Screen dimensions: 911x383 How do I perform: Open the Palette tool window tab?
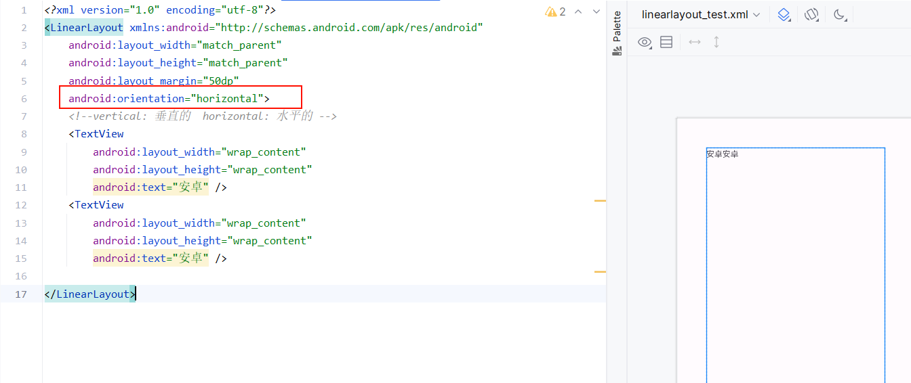(617, 33)
